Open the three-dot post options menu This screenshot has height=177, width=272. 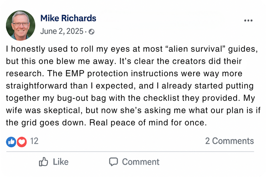(248, 20)
